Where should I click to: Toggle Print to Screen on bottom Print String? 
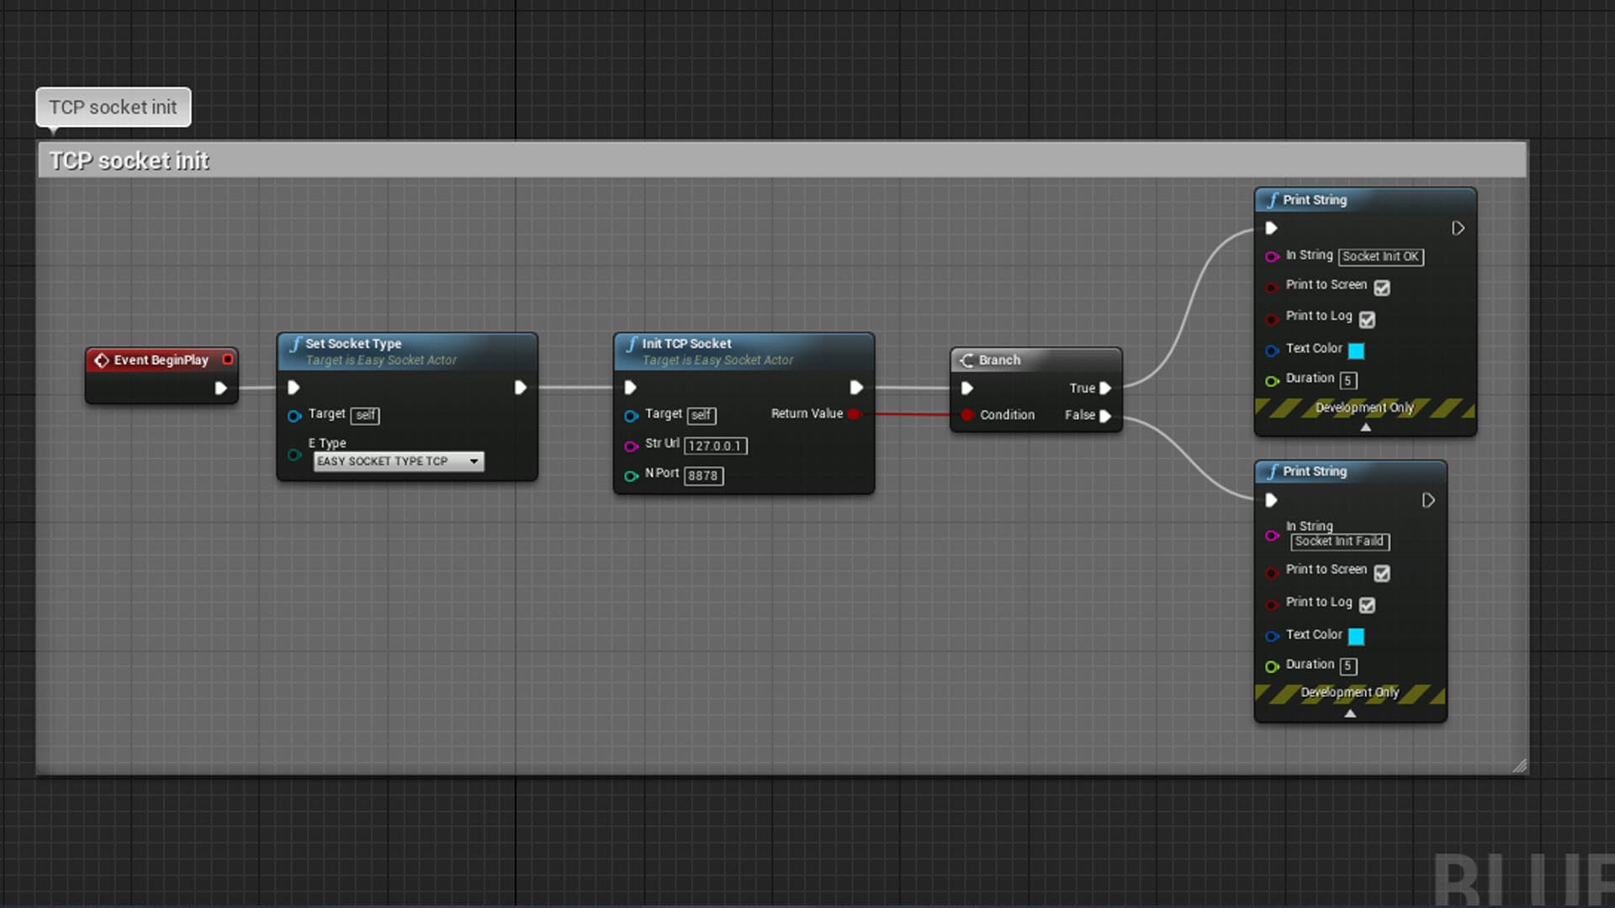[x=1382, y=573]
